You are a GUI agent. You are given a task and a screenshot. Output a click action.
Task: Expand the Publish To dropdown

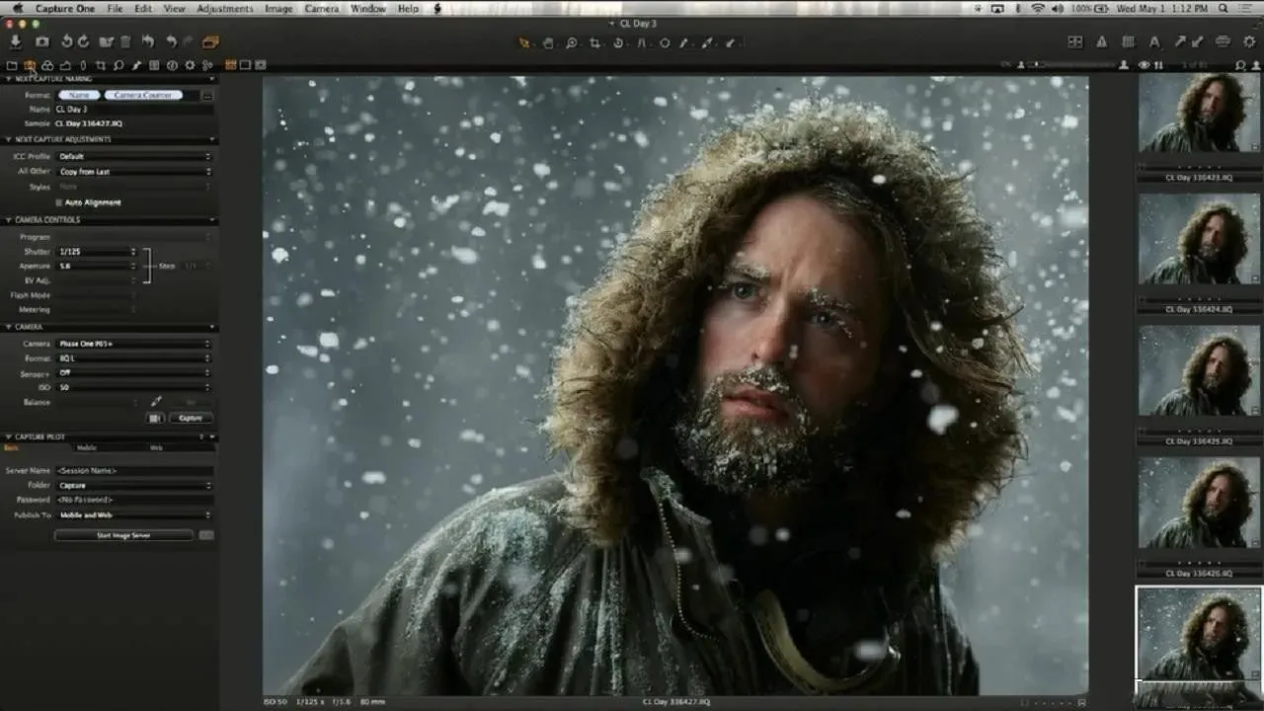133,515
